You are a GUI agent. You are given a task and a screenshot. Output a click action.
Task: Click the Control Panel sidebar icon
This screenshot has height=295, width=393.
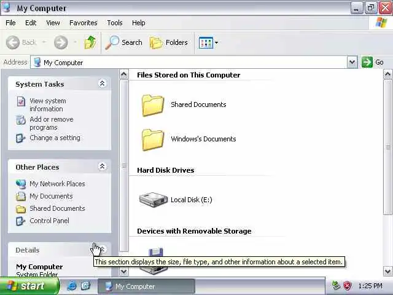point(20,221)
